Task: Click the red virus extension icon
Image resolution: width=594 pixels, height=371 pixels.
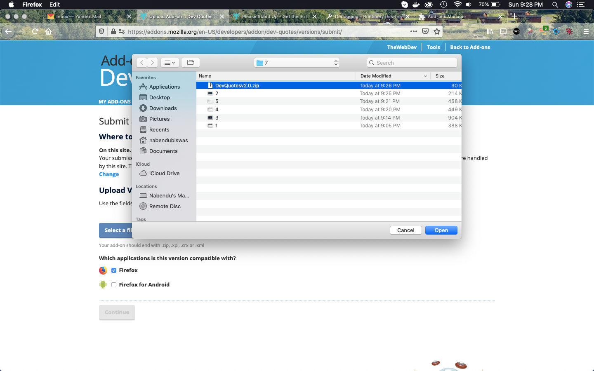Action: point(569,31)
